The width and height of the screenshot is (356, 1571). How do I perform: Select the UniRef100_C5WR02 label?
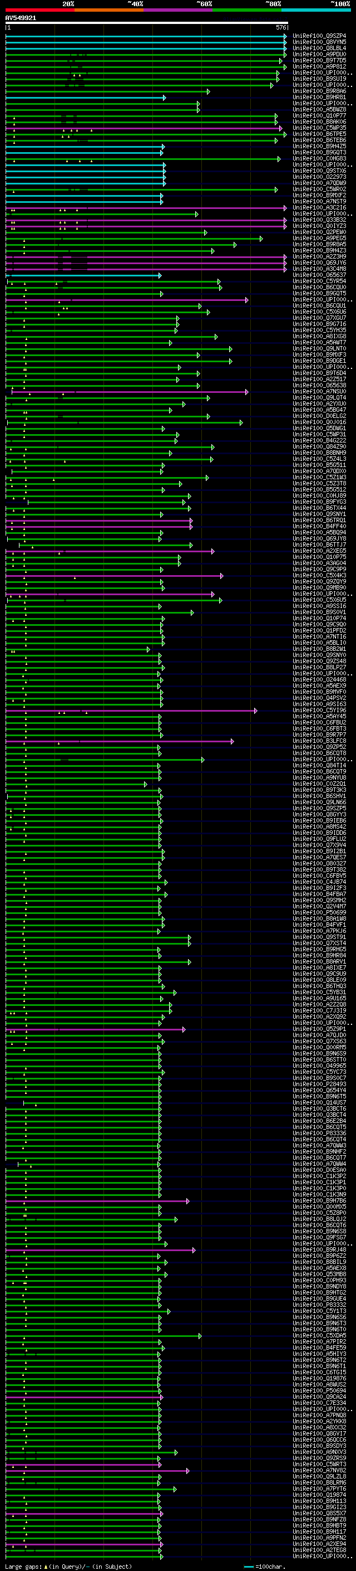[x=319, y=189]
